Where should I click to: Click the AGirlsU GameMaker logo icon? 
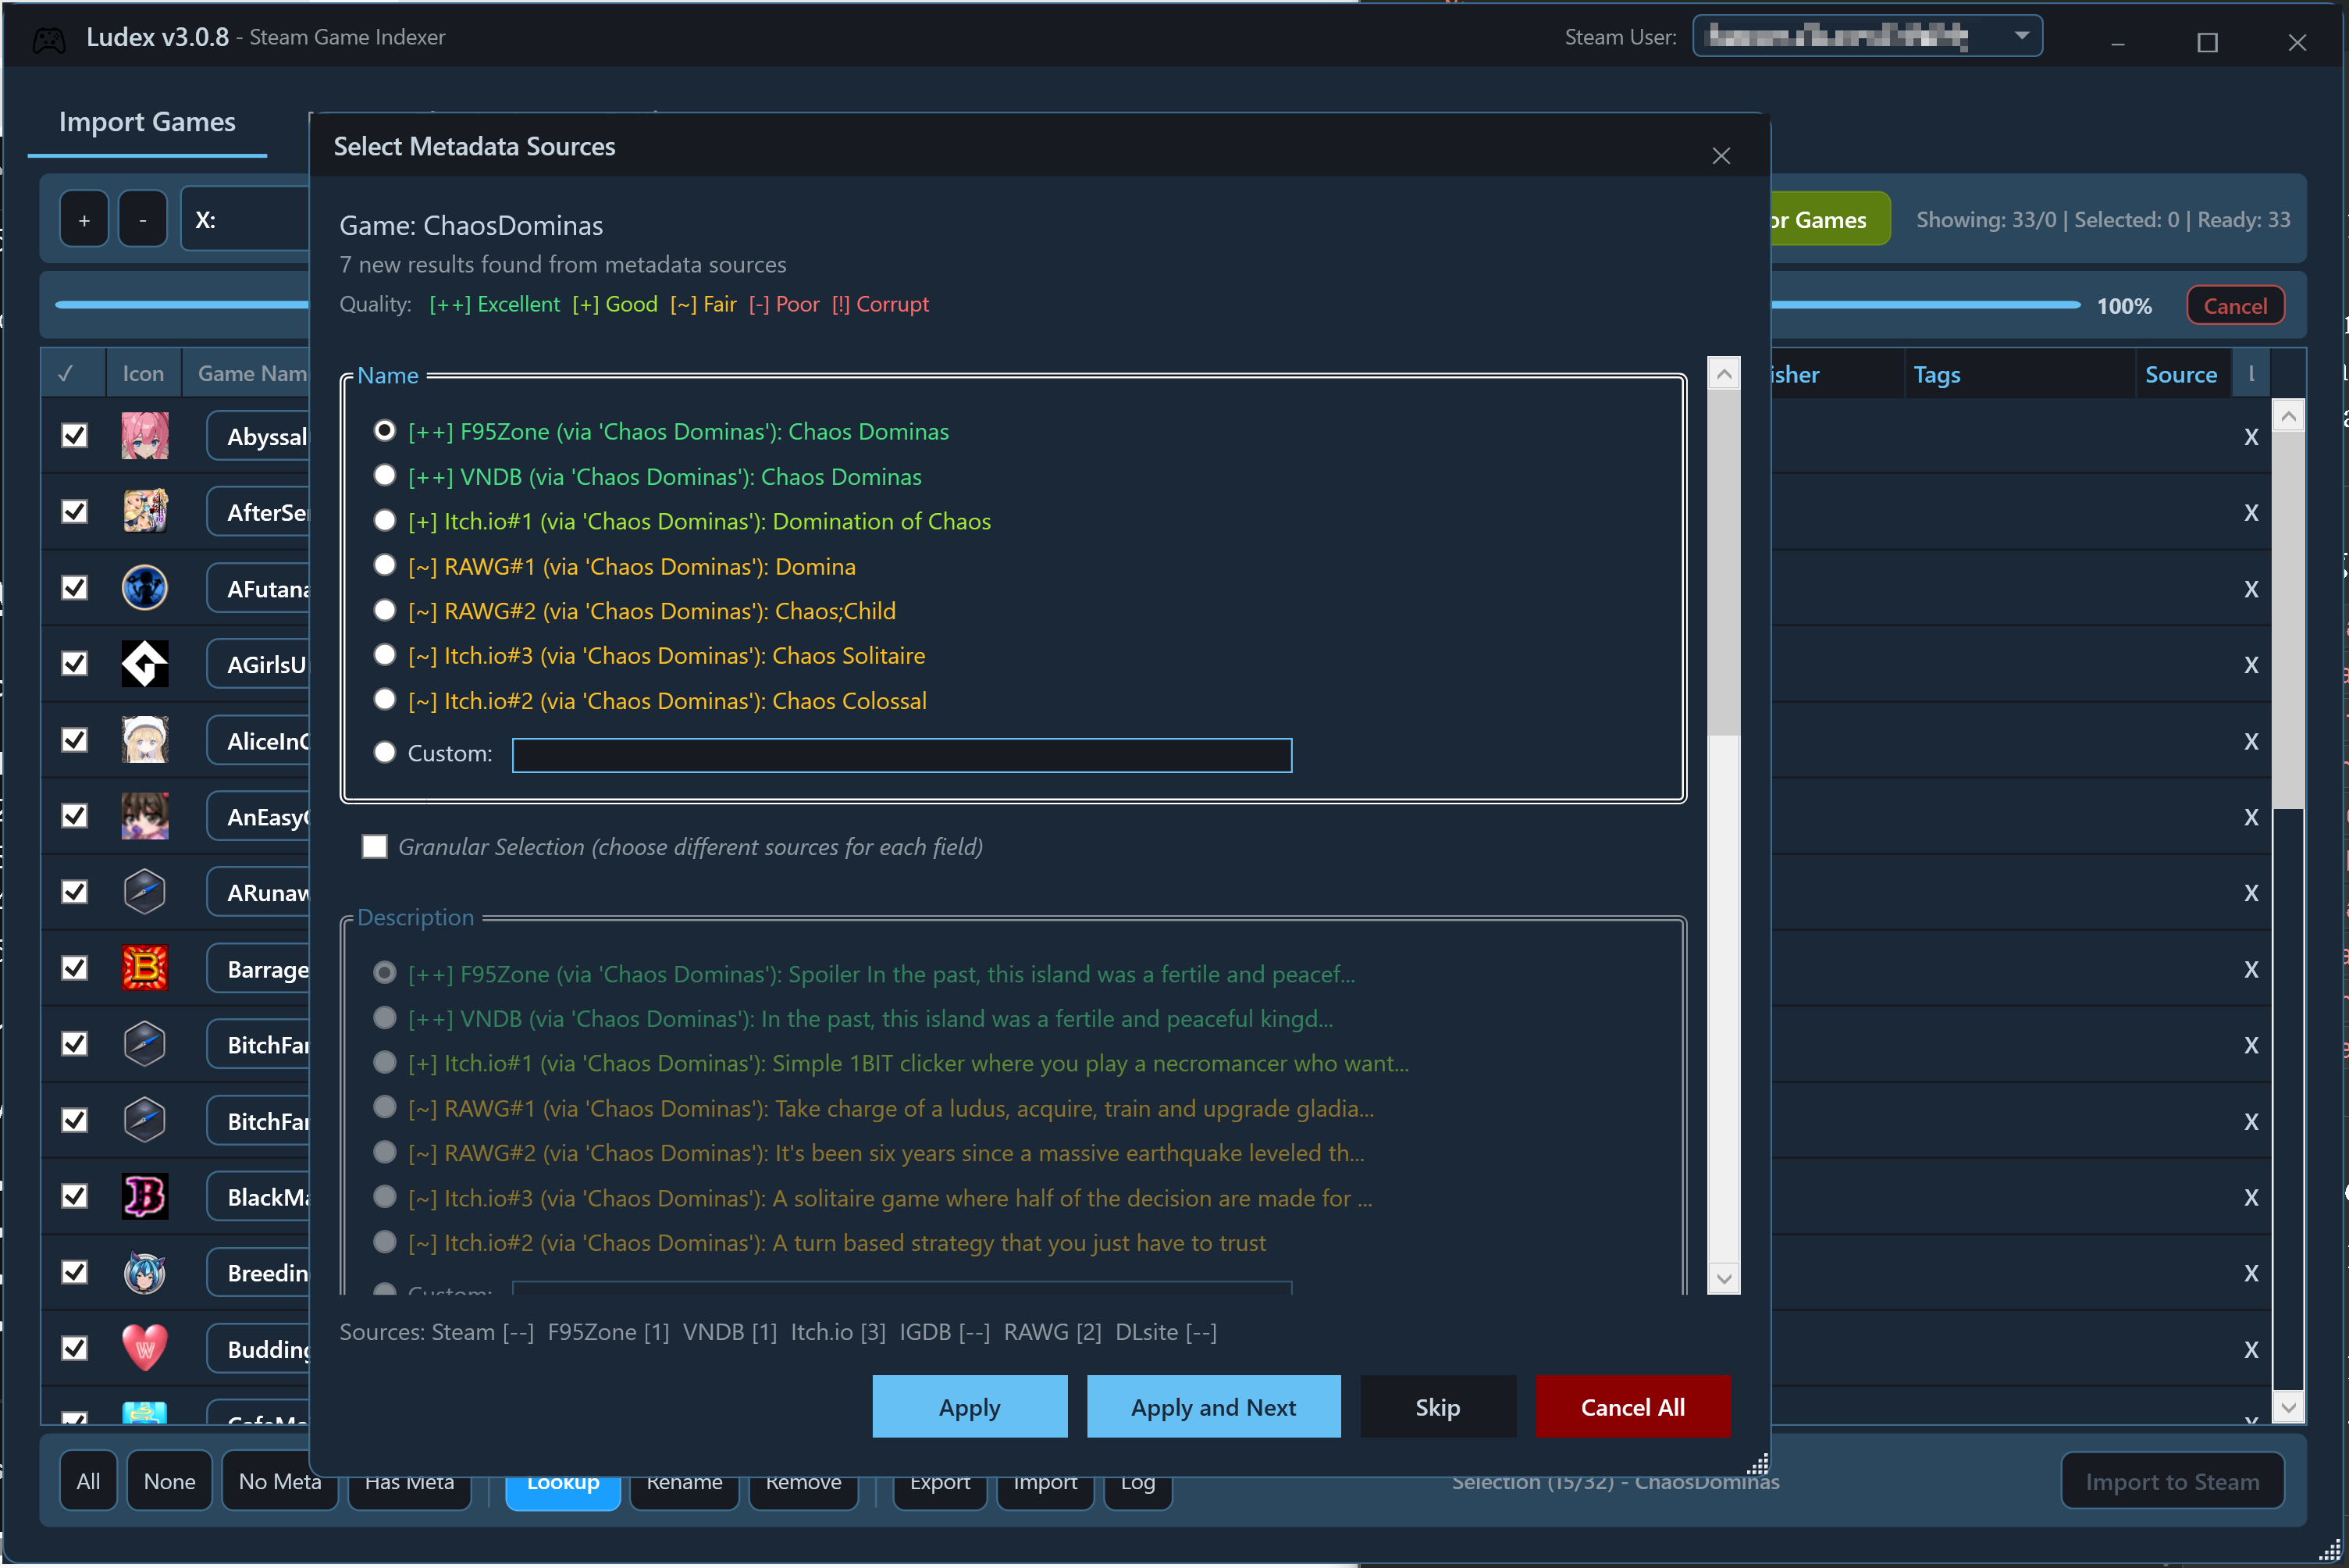click(145, 664)
